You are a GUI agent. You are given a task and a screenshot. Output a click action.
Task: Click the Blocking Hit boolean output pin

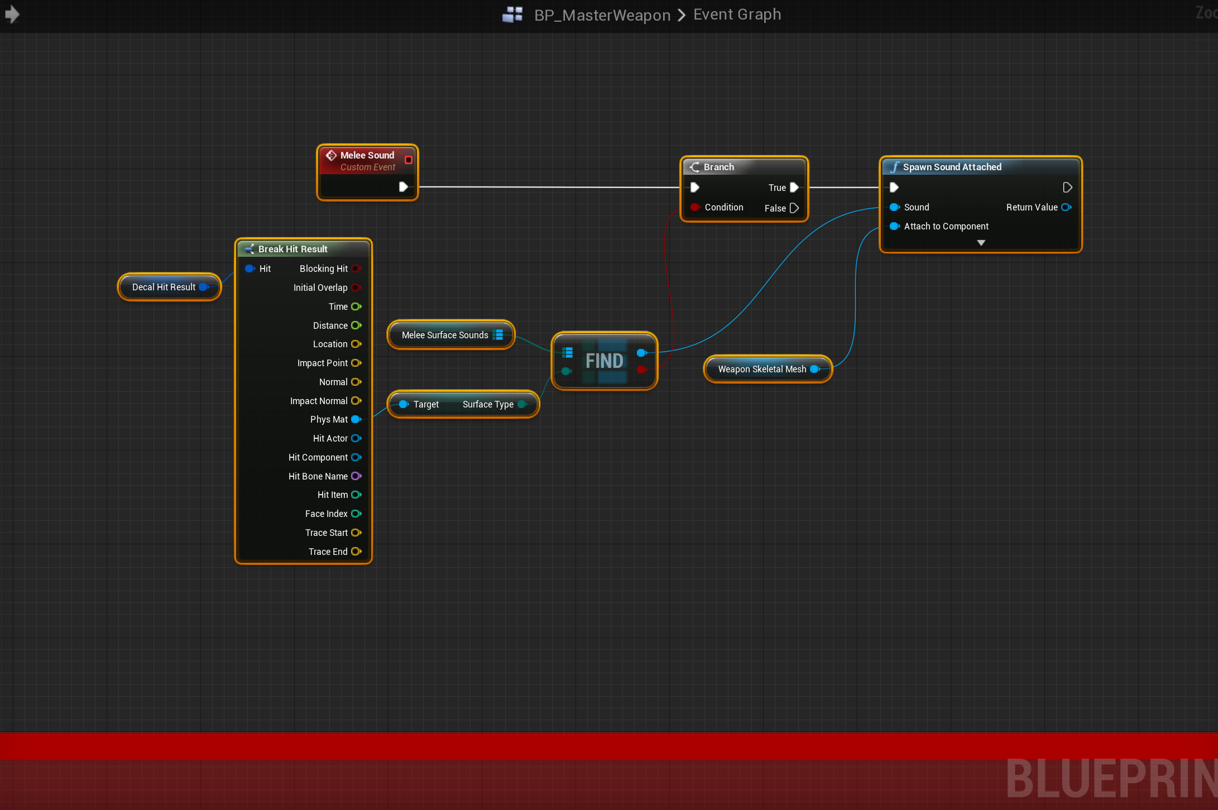[x=356, y=269]
